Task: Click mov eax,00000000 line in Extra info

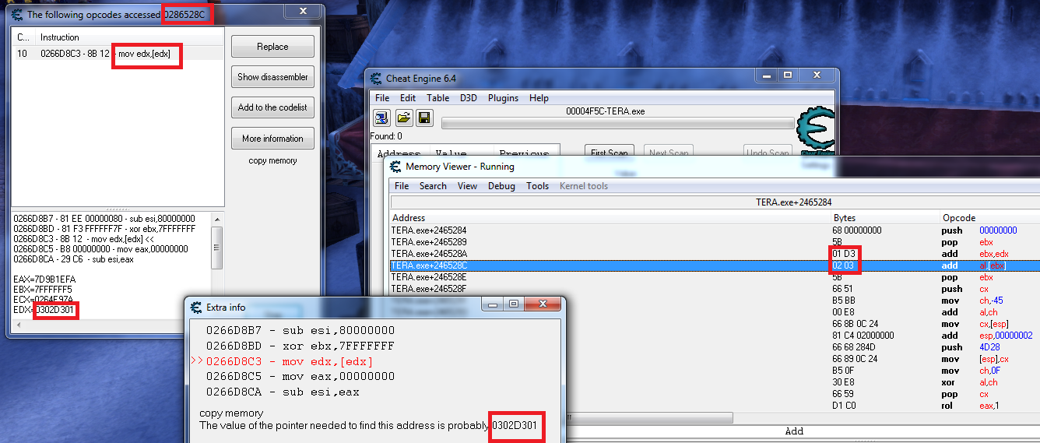Action: 300,377
